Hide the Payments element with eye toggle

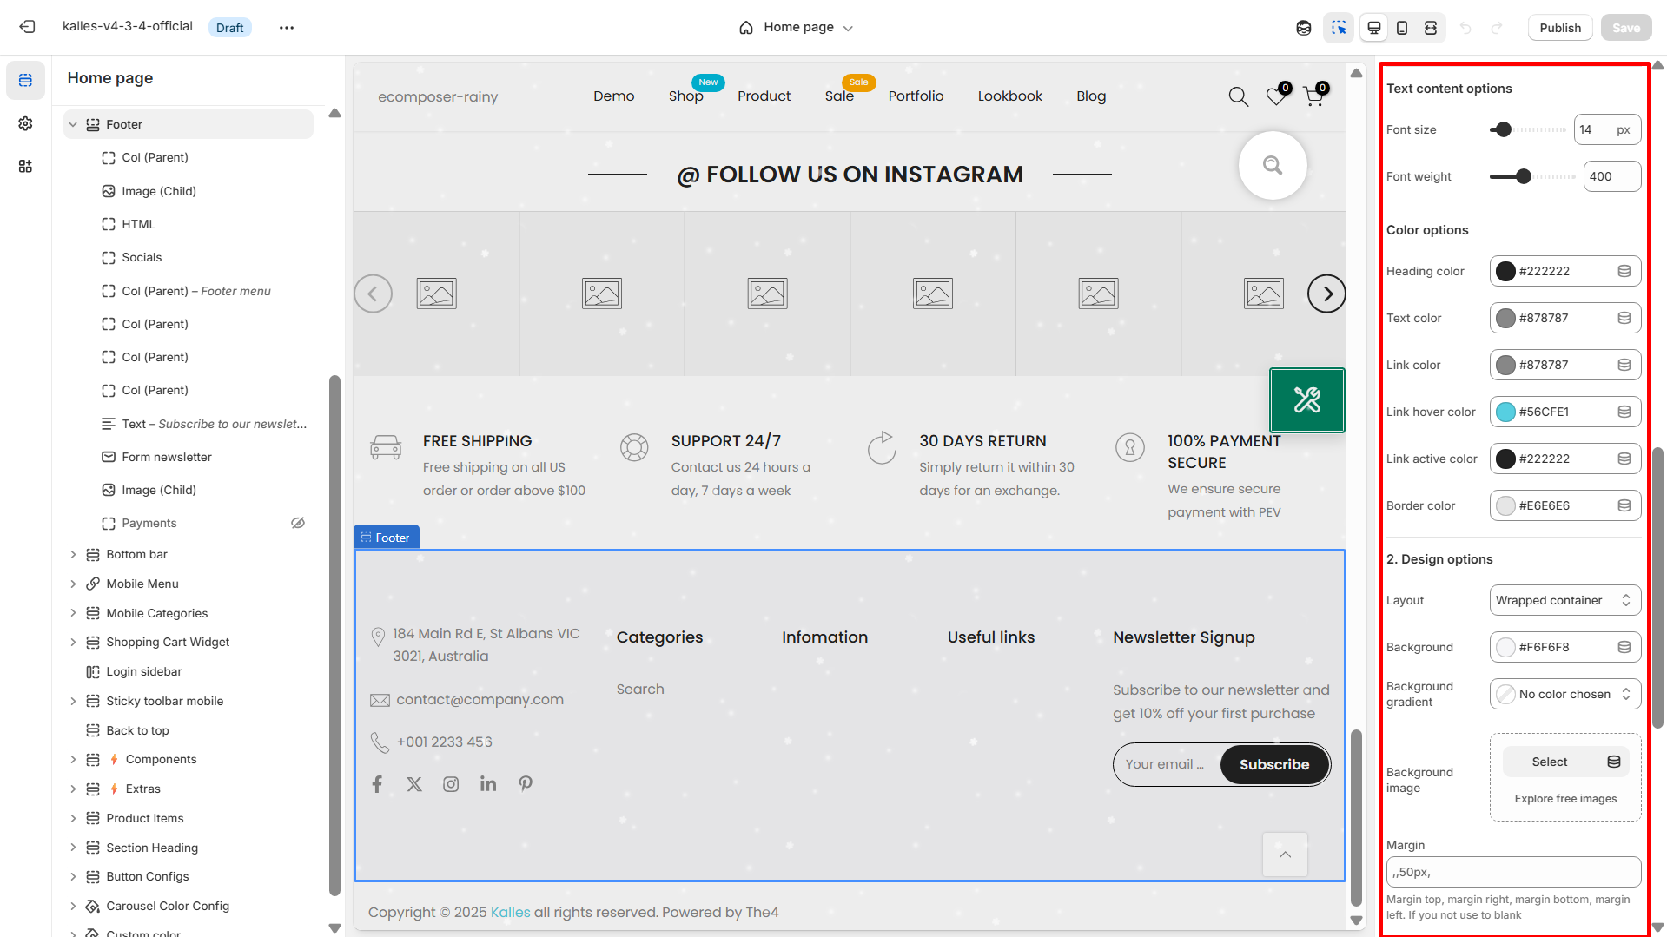pos(298,522)
